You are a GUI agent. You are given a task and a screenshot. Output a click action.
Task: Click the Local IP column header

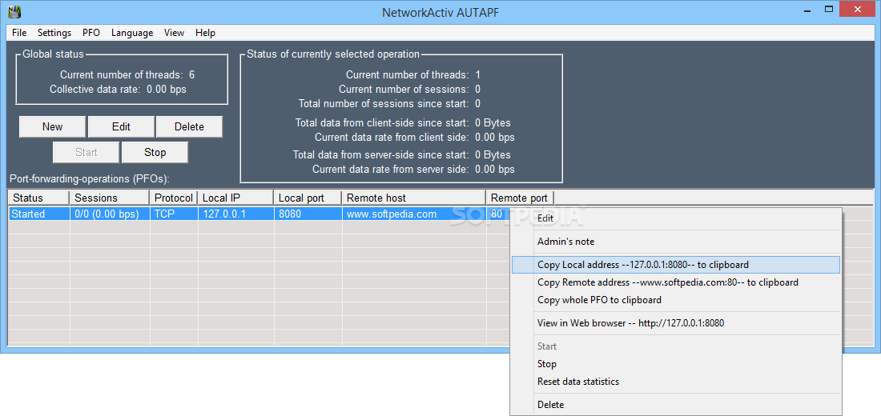pos(236,198)
